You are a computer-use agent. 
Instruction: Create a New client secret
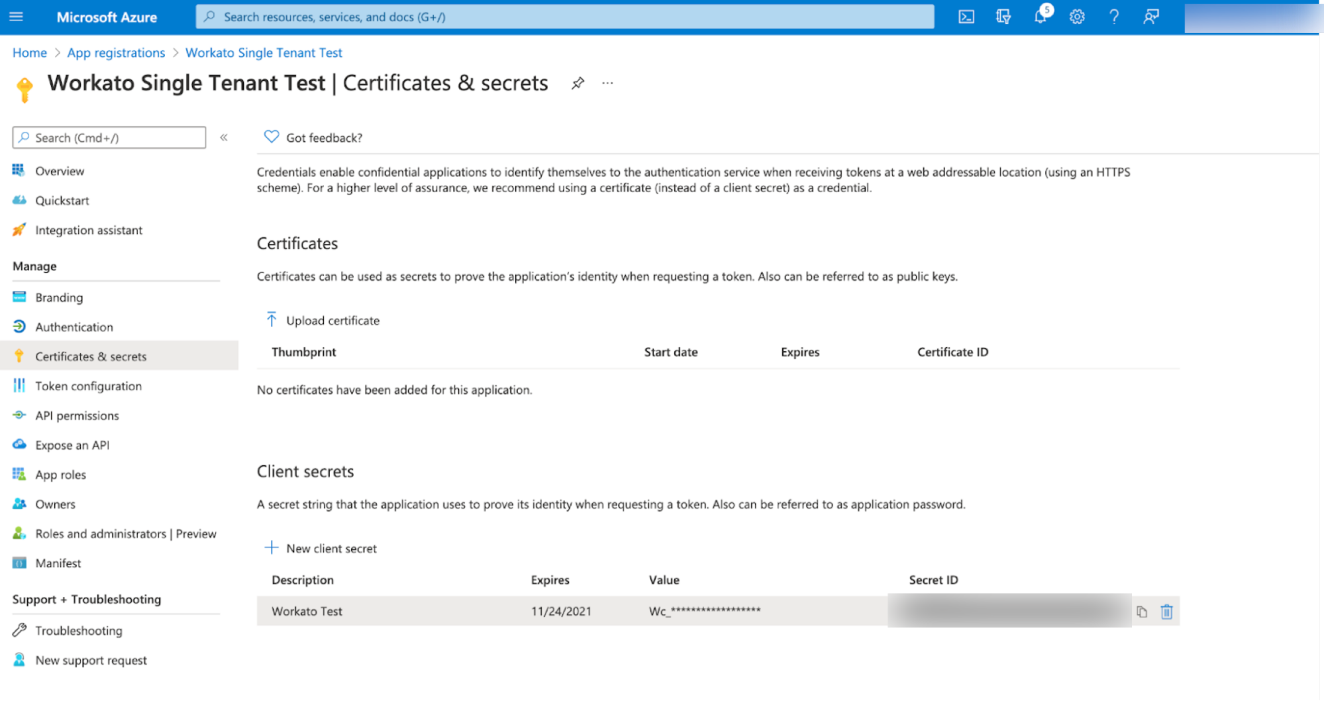click(x=321, y=548)
